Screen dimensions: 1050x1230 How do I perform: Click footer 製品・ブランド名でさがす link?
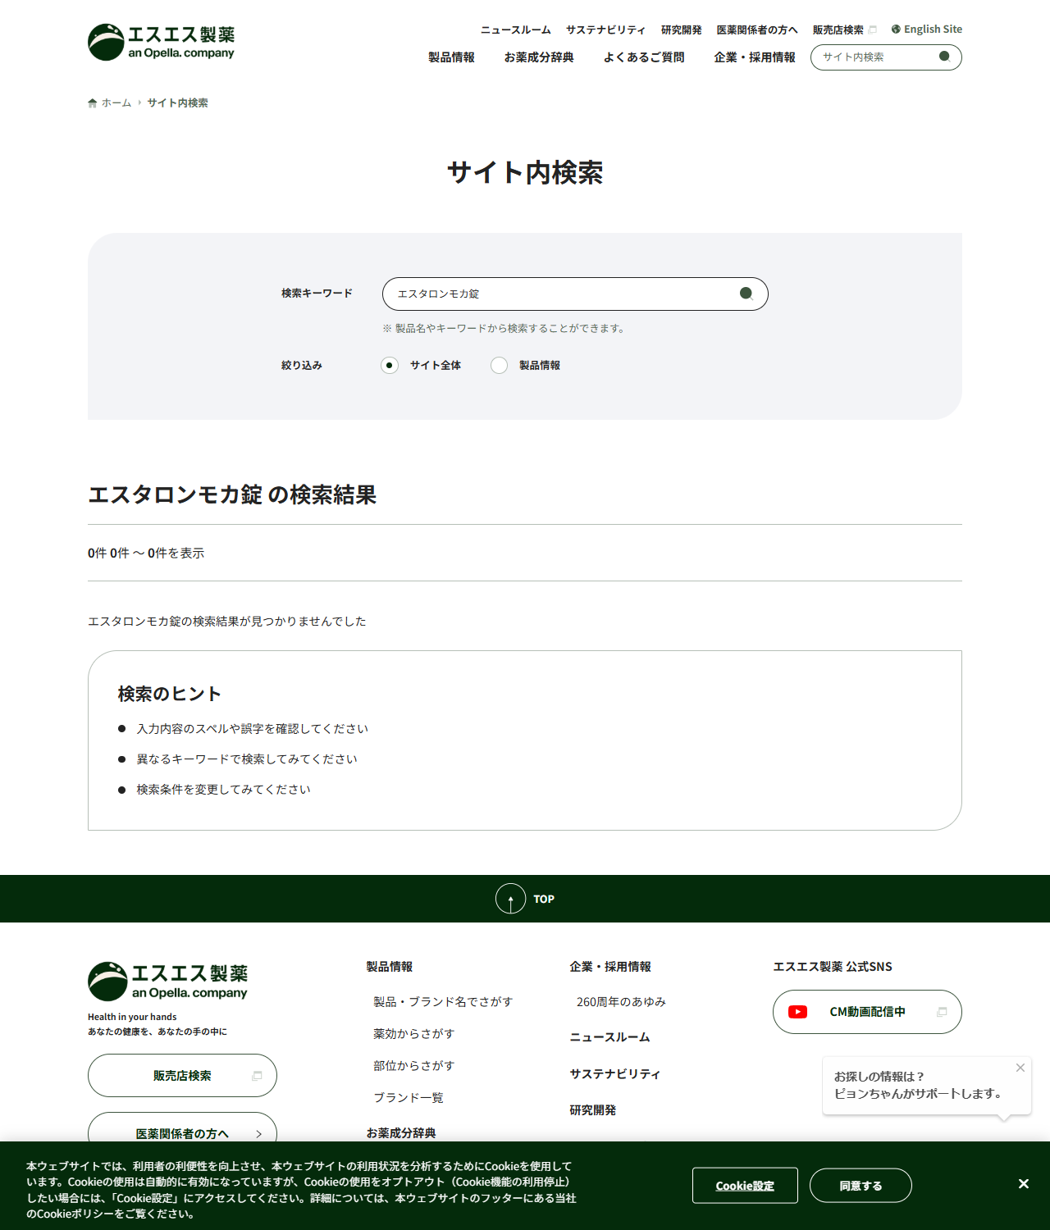point(443,1002)
